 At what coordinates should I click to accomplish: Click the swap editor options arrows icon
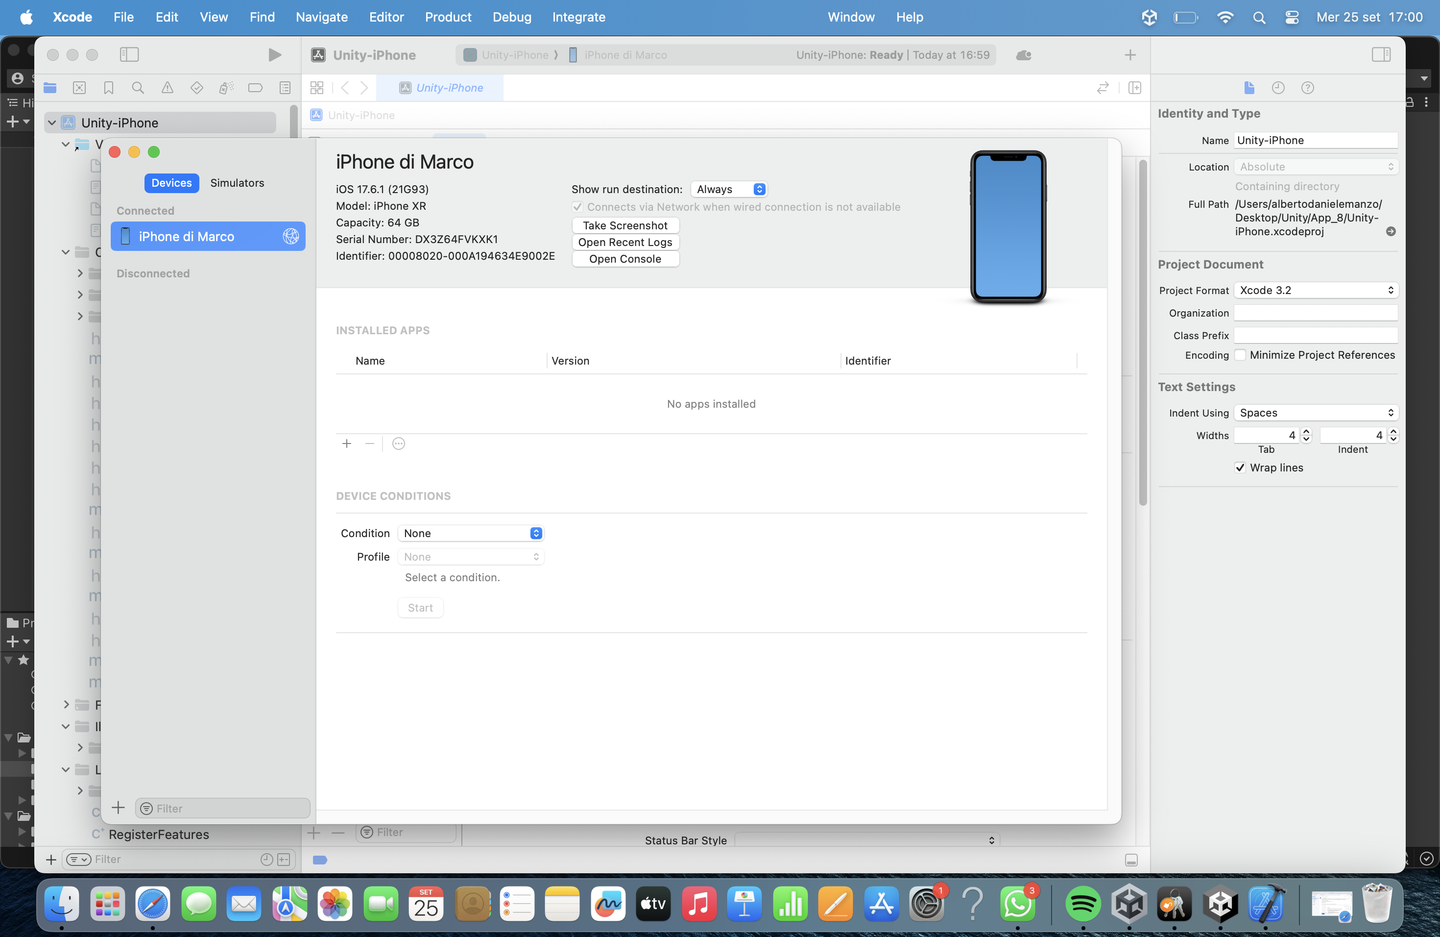click(x=1103, y=88)
